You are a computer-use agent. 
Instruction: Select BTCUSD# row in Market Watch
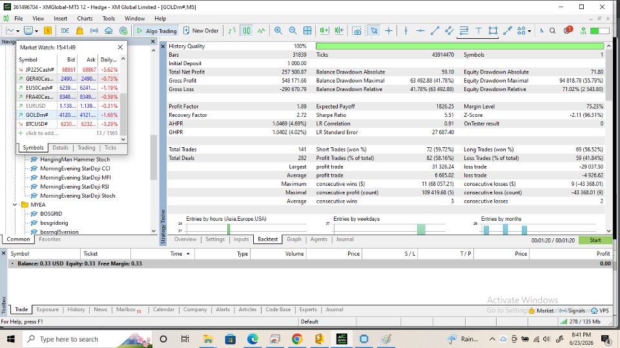pyautogui.click(x=68, y=124)
